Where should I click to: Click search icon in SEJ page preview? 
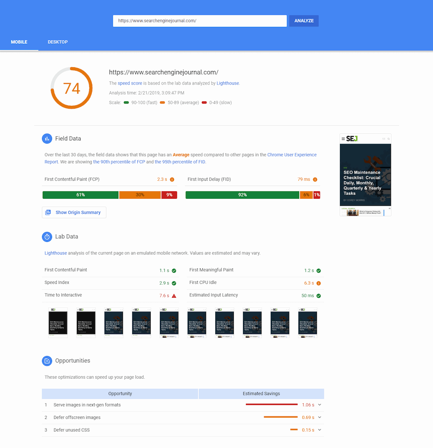pos(388,139)
